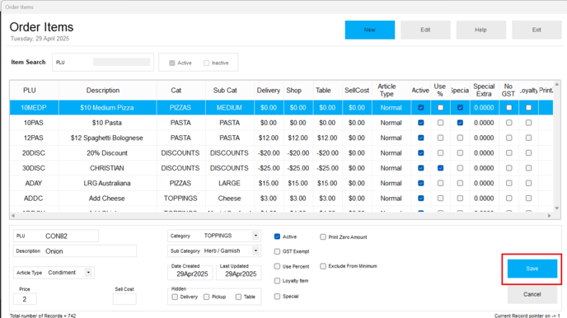The image size is (567, 318).
Task: Click the SellCost column header
Action: [x=357, y=90]
